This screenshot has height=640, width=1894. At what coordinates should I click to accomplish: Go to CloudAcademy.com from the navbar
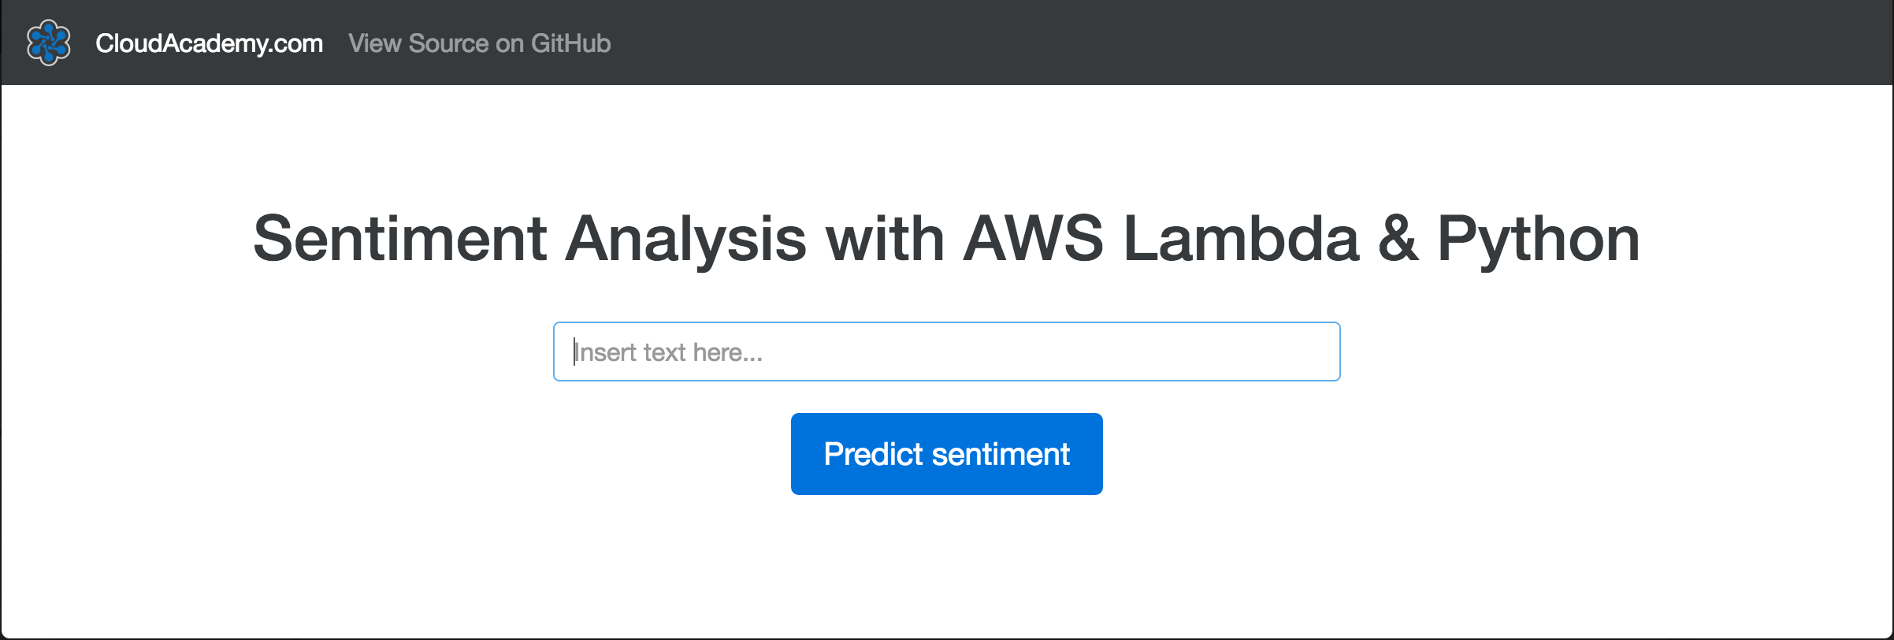click(x=209, y=43)
